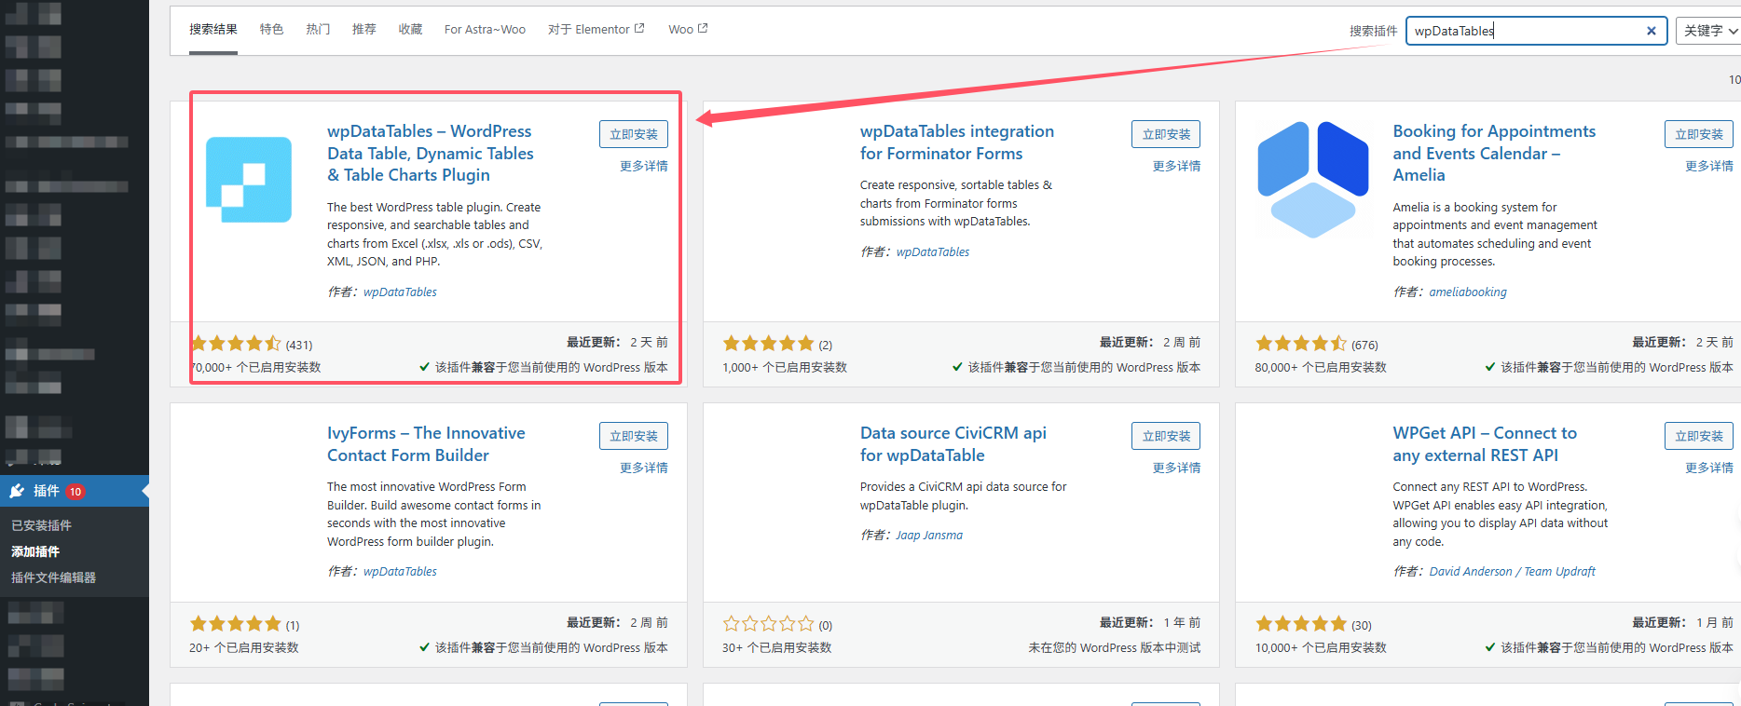This screenshot has width=1741, height=706.
Task: Install the WPGet API plugin
Action: tap(1699, 436)
